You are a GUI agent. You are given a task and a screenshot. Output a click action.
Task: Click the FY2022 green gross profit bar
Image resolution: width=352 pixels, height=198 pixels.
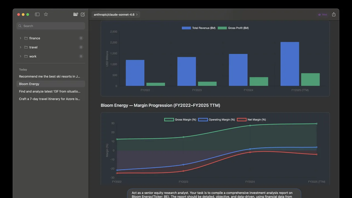[x=156, y=84]
